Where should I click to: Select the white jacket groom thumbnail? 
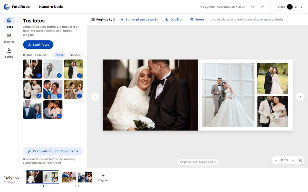coord(33,89)
